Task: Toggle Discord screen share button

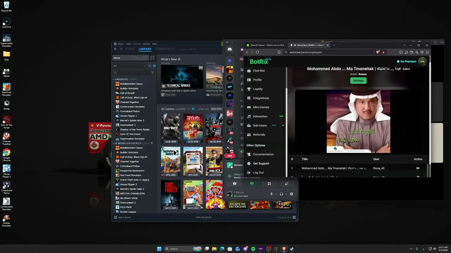Action: pyautogui.click(x=252, y=183)
